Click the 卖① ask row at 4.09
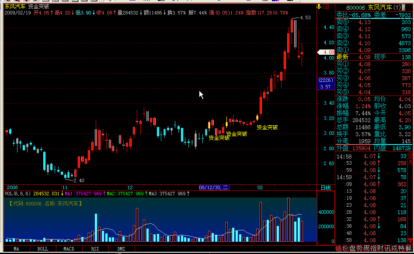The height and width of the screenshot is (254, 414). pos(374,50)
